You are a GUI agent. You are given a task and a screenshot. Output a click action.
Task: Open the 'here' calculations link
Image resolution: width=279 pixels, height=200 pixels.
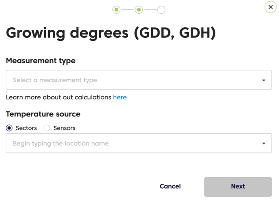pos(120,97)
